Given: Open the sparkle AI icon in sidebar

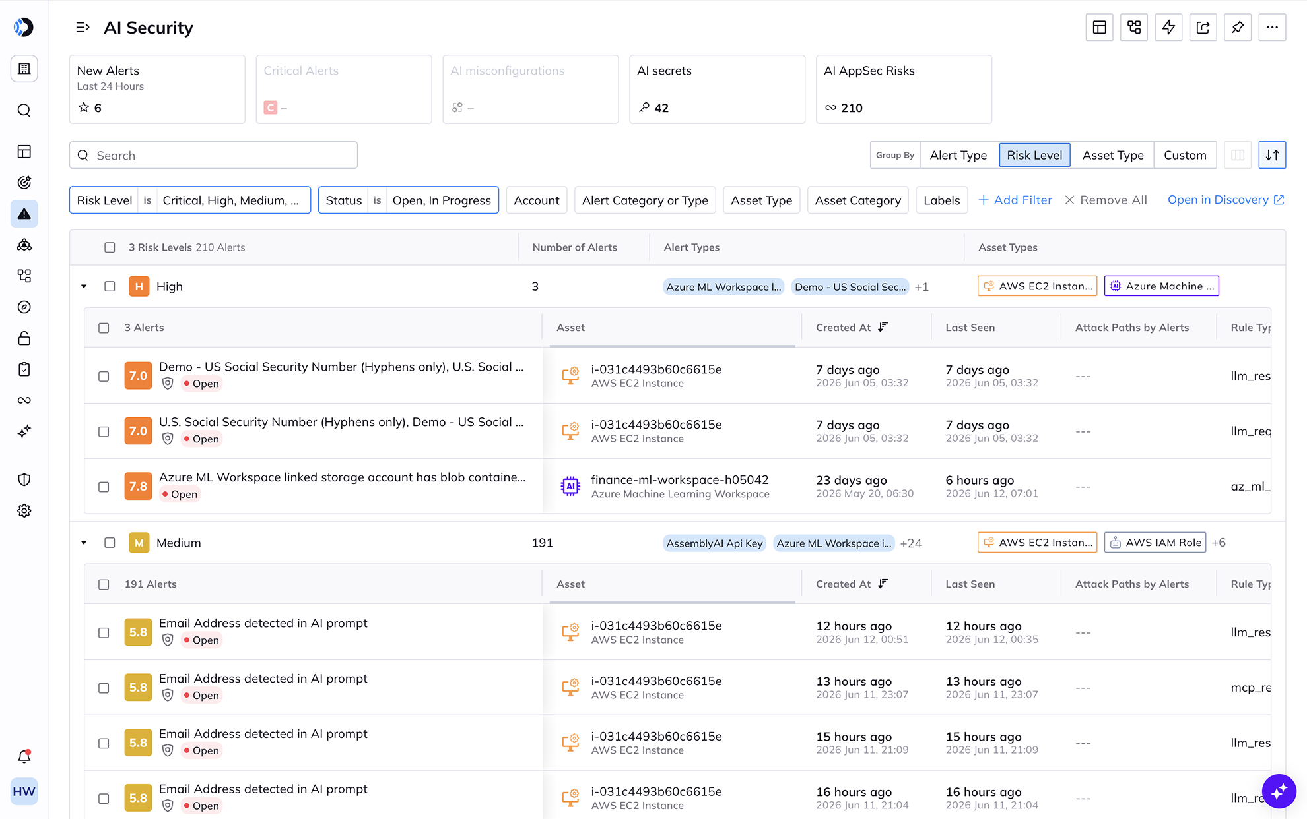Looking at the screenshot, I should point(24,431).
